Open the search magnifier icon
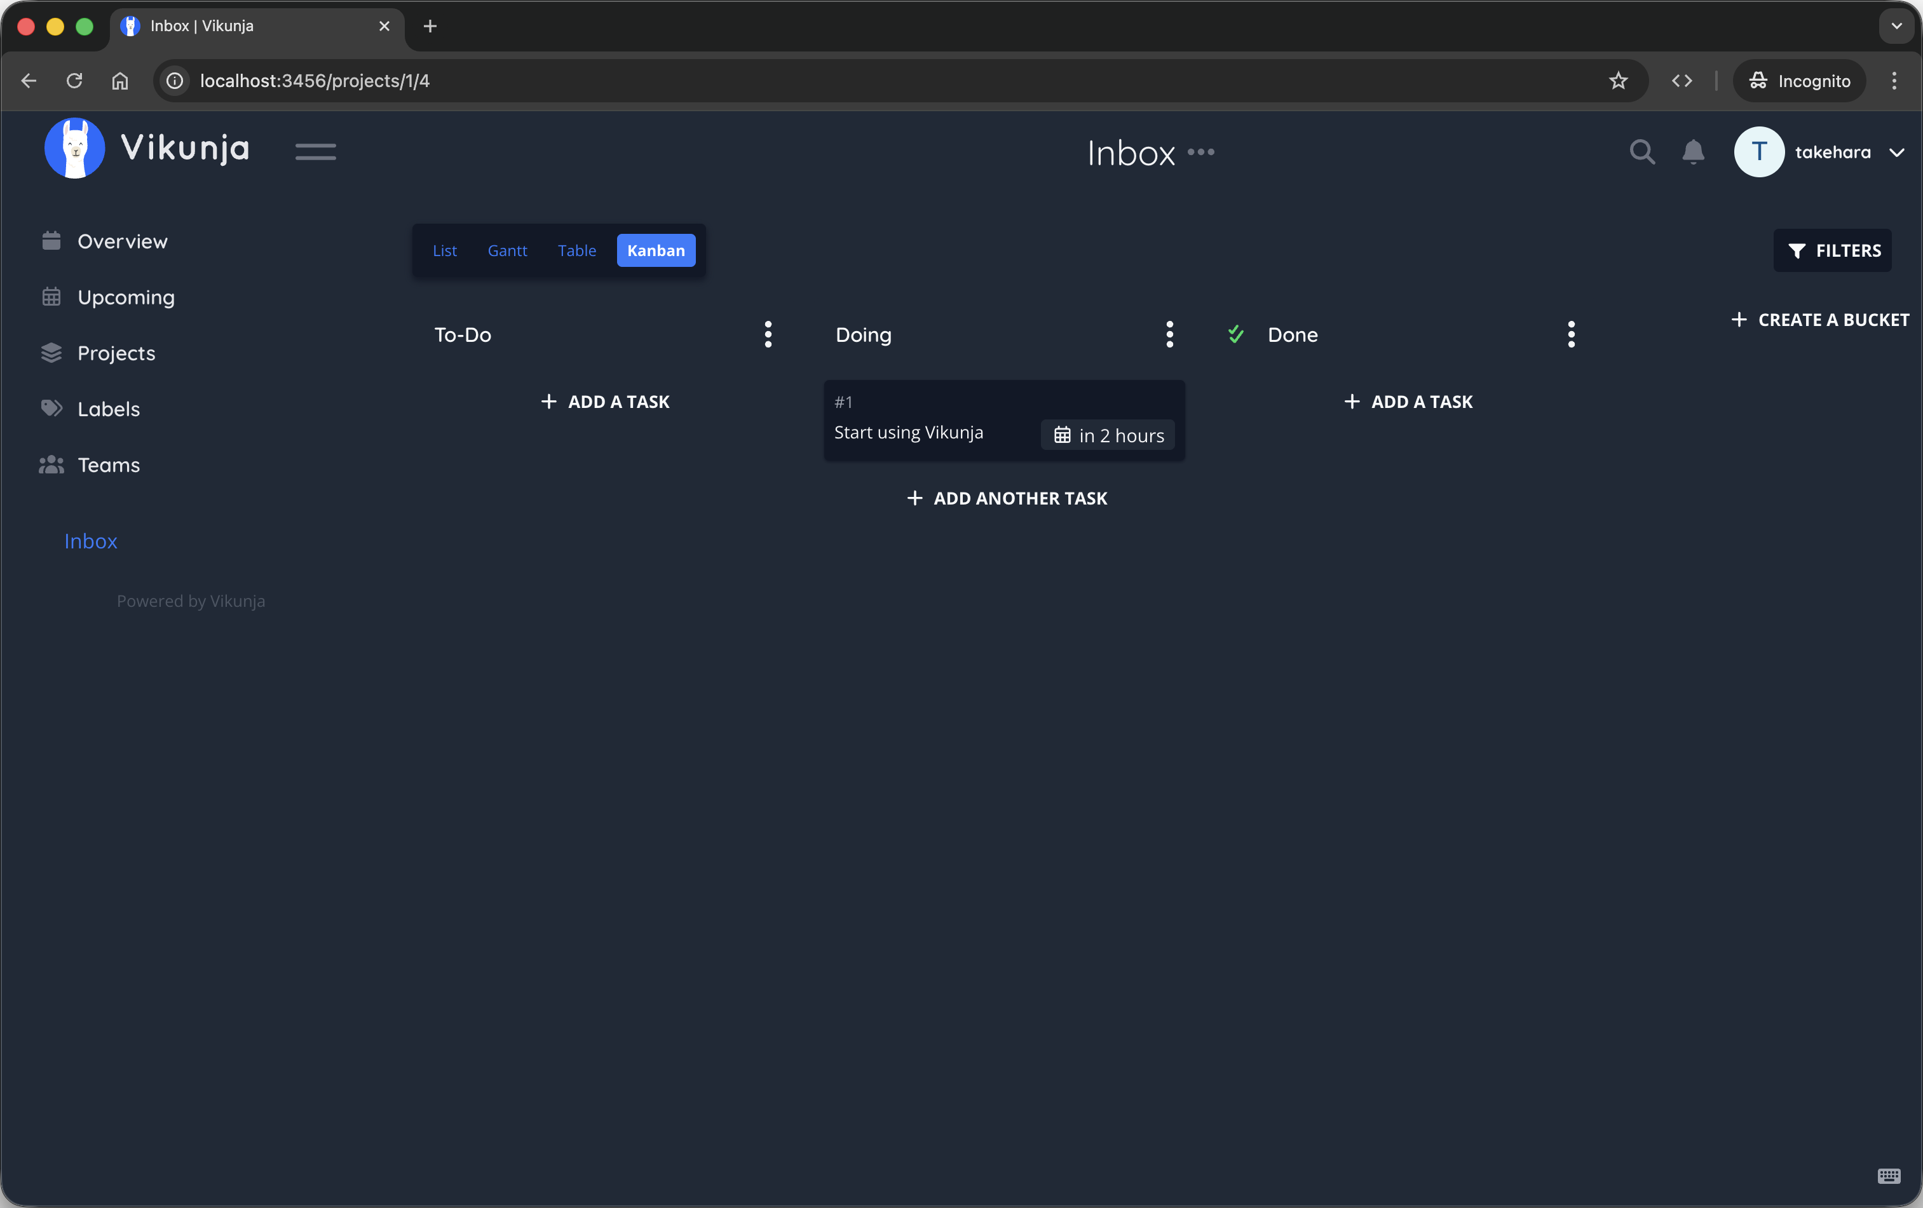Screen dimensions: 1923x1208 1642,152
